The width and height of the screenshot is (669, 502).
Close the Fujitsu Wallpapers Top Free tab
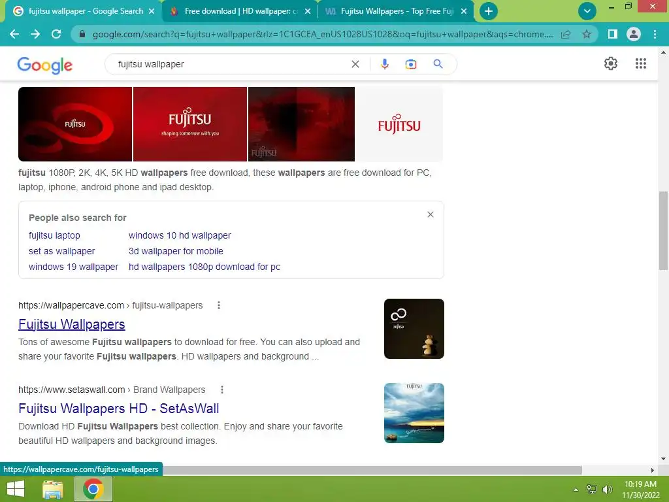click(464, 12)
